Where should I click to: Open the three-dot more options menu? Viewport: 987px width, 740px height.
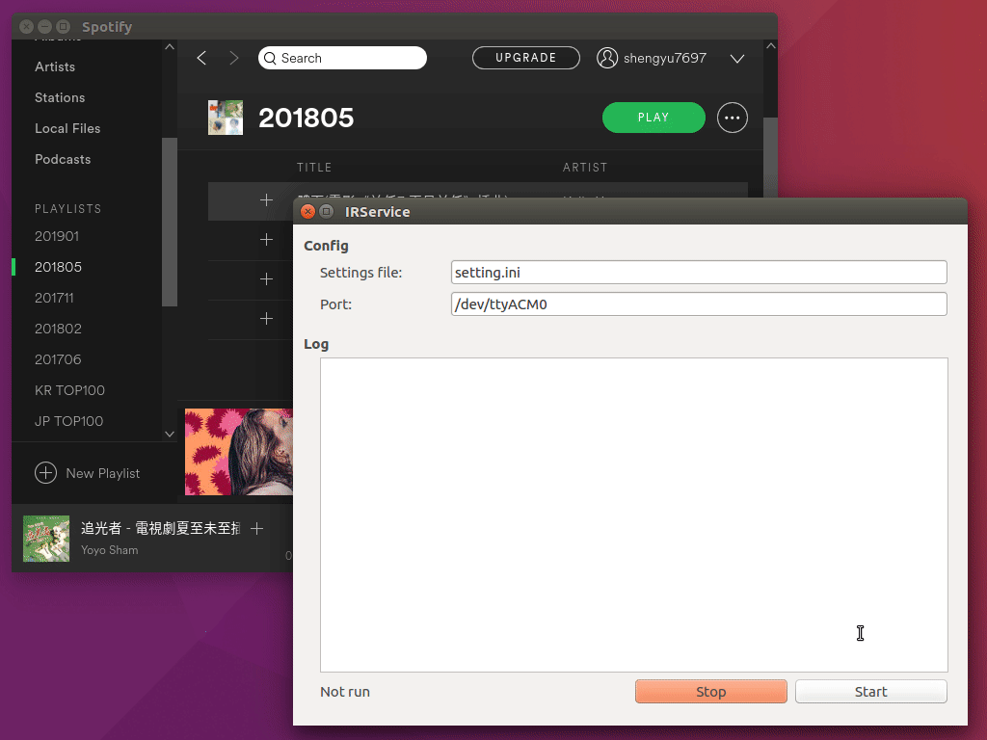click(733, 118)
